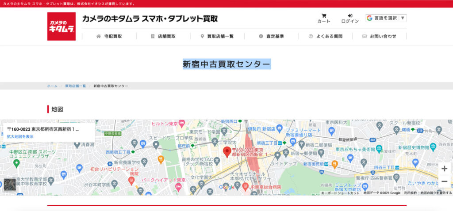453x211 pixels.
Task: Click the 西新宿五丁目 station label
Action: [x=119, y=152]
